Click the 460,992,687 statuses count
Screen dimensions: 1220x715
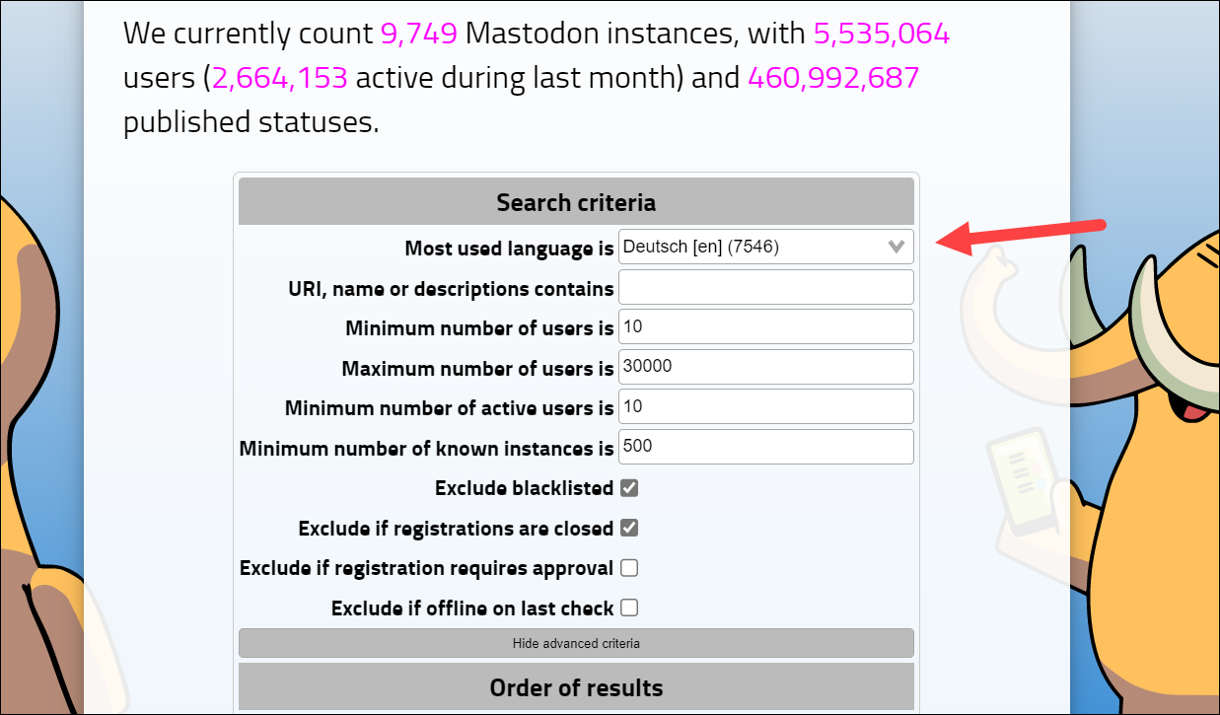click(x=833, y=79)
